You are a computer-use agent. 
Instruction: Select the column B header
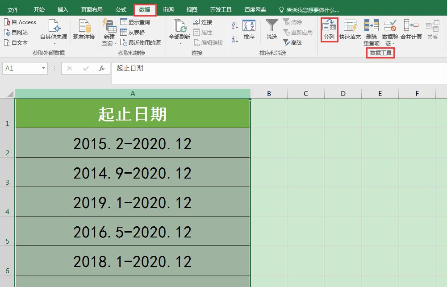(x=268, y=93)
